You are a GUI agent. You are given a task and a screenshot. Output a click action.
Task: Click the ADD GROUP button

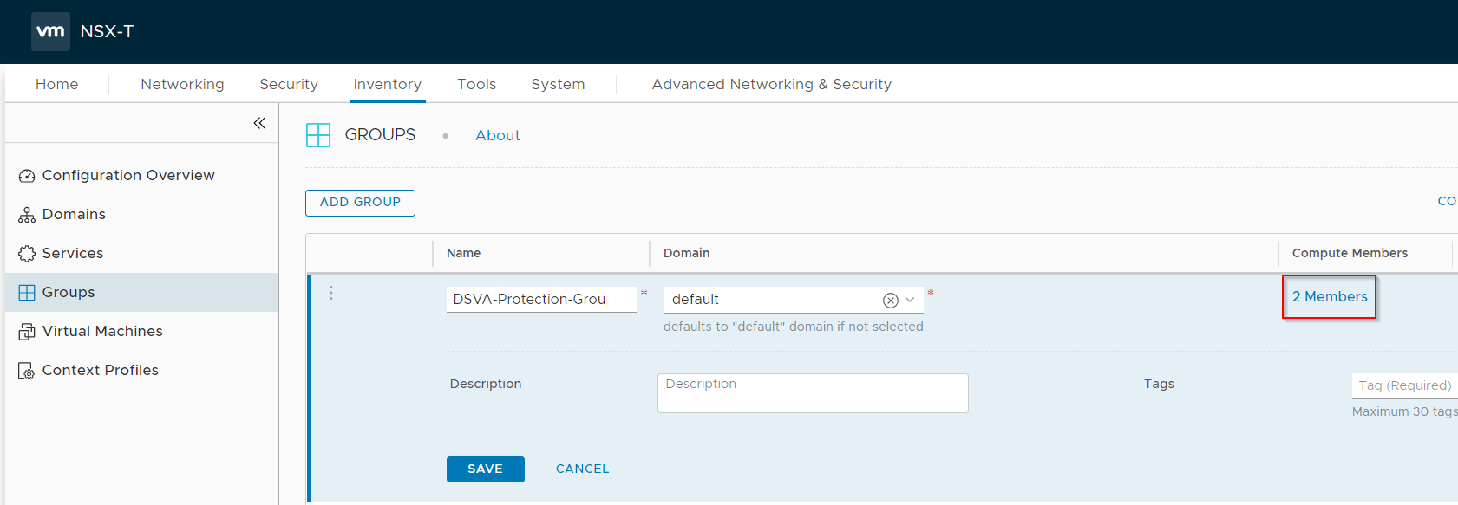(x=360, y=203)
